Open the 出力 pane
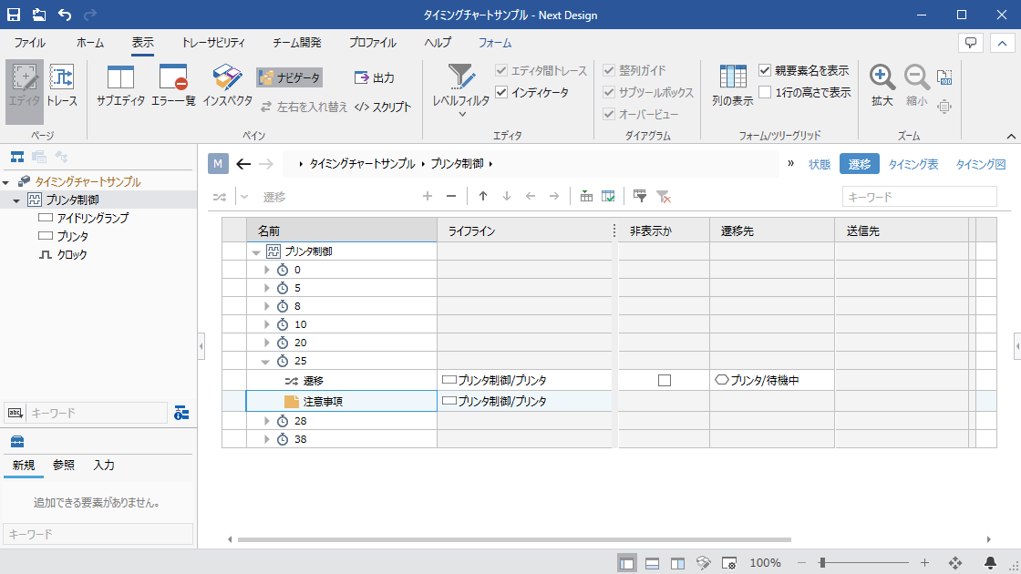The image size is (1021, 574). coord(375,78)
